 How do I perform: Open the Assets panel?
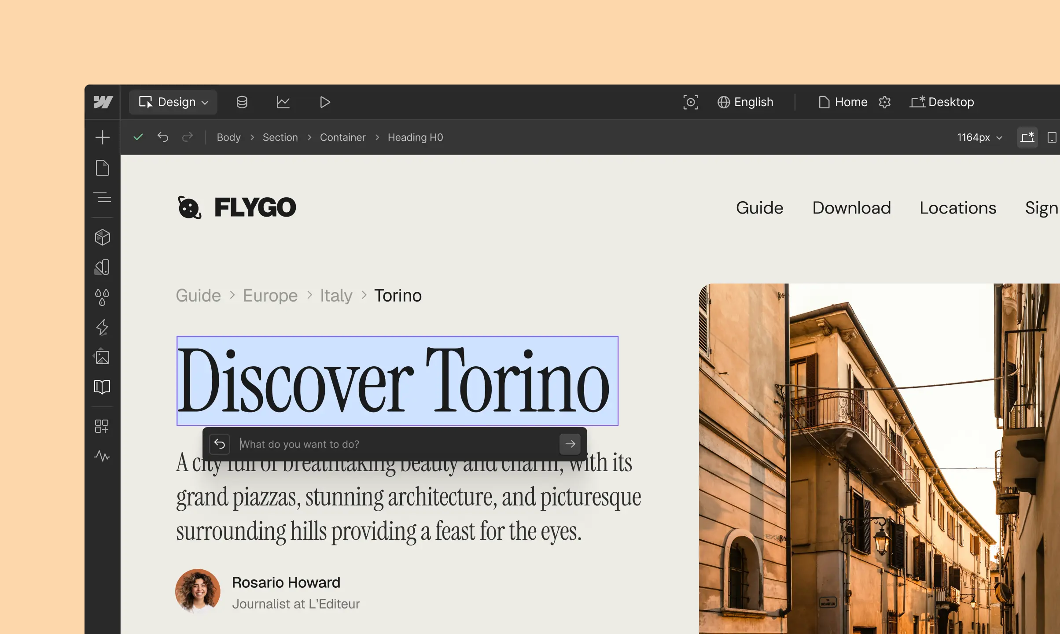[x=102, y=357]
